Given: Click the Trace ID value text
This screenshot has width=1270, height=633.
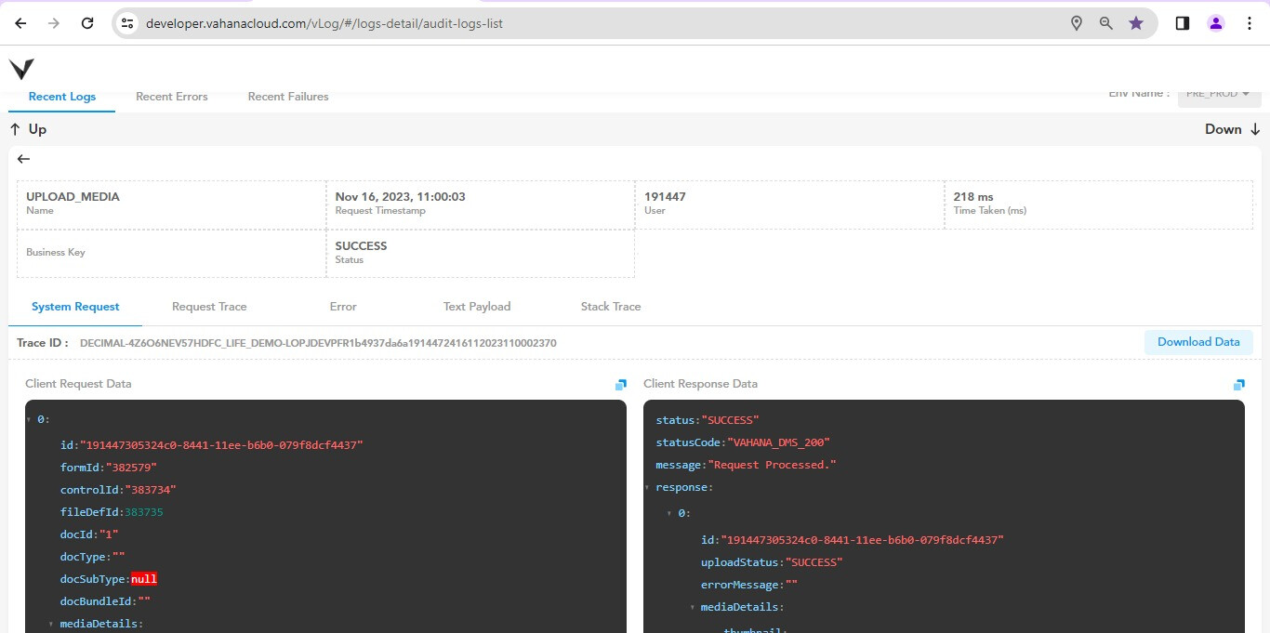Looking at the screenshot, I should coord(318,343).
